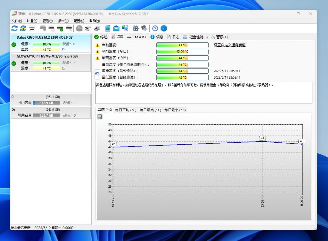Click the 42 start label on the graph
The width and height of the screenshot is (328, 241).
pyautogui.click(x=113, y=144)
